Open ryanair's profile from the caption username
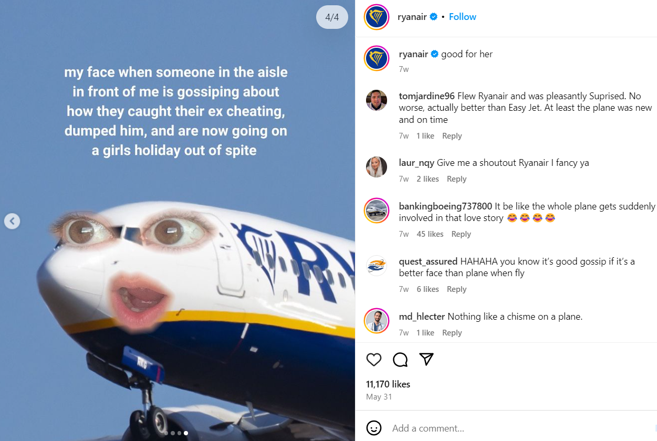The image size is (657, 441). point(414,54)
